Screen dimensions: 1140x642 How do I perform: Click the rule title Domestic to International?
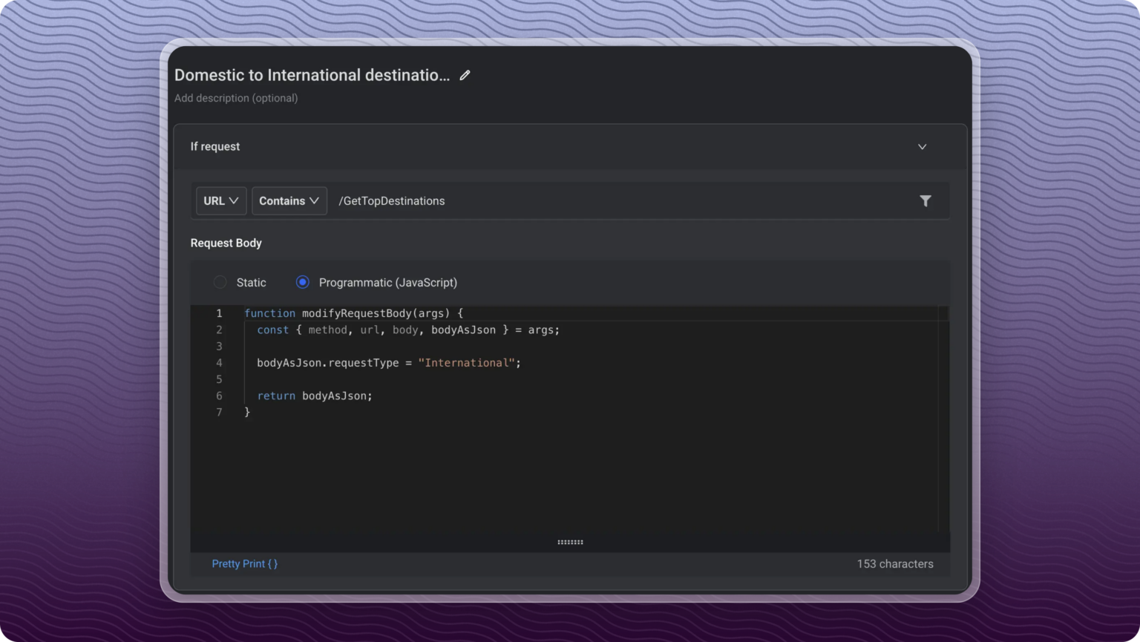click(312, 75)
